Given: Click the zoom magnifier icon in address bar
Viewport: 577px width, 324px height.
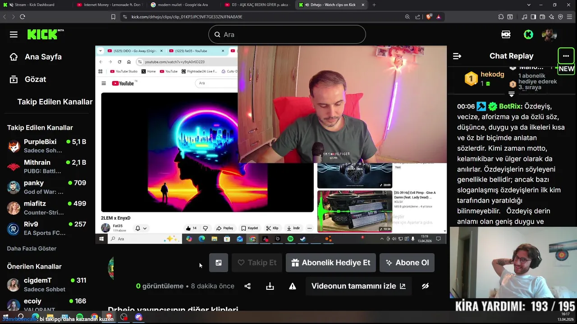Looking at the screenshot, I should (x=408, y=17).
